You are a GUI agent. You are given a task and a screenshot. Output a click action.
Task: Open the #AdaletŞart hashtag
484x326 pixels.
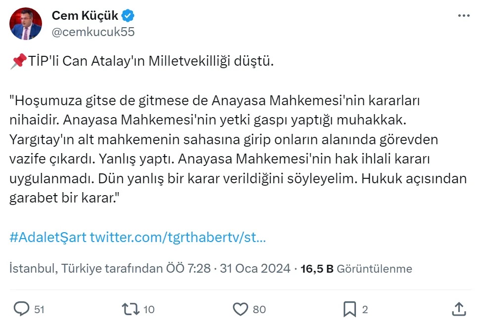[x=48, y=237]
